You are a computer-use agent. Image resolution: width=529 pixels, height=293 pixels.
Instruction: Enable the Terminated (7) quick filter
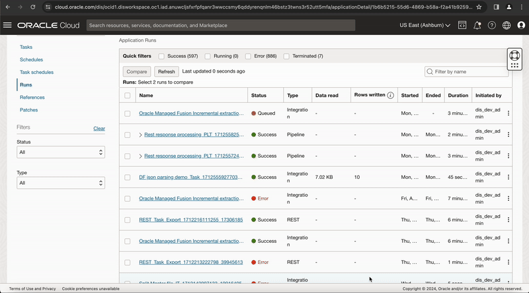coord(286,56)
